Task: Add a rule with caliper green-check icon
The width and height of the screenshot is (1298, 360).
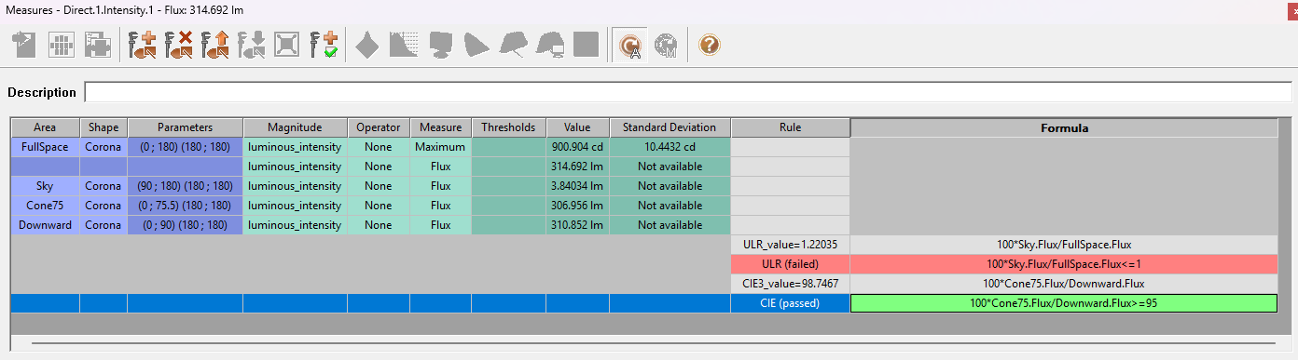Action: pos(324,44)
